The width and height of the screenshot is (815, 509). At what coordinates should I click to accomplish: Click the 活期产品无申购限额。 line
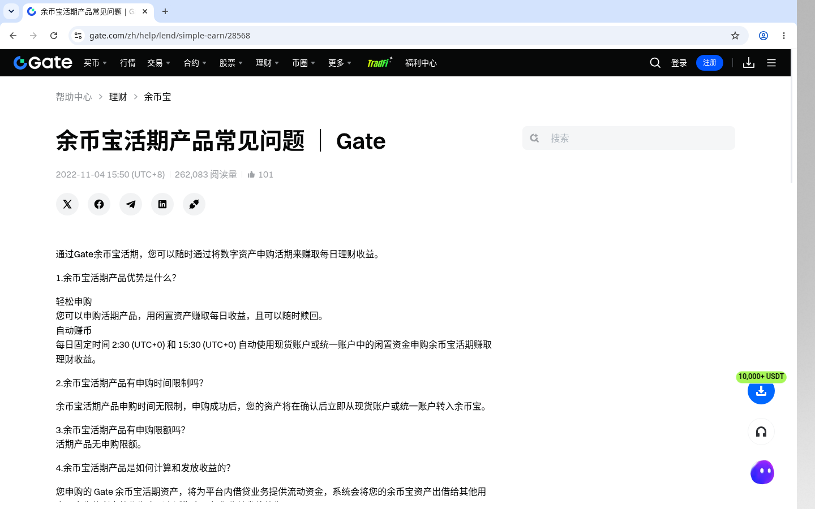coord(101,444)
